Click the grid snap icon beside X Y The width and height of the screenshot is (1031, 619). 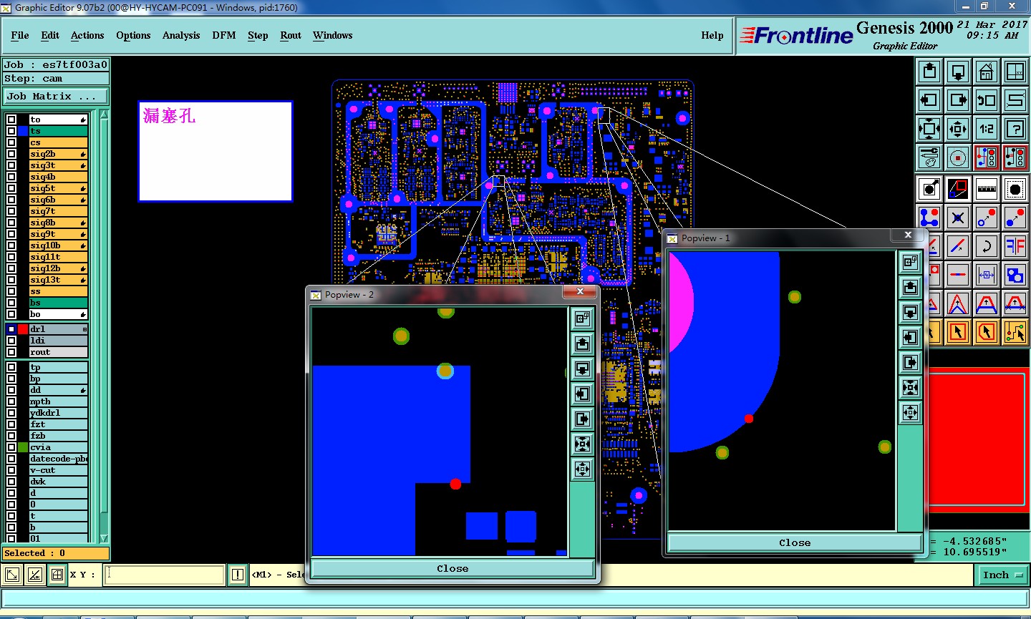pyautogui.click(x=57, y=575)
